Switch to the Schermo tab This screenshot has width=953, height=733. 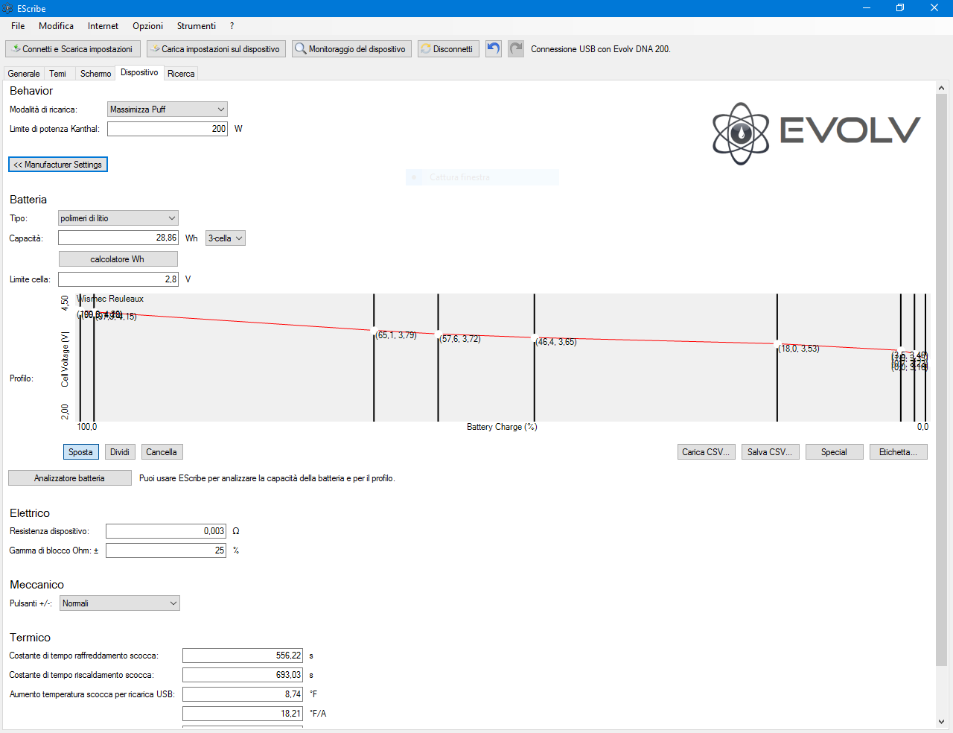pyautogui.click(x=95, y=74)
